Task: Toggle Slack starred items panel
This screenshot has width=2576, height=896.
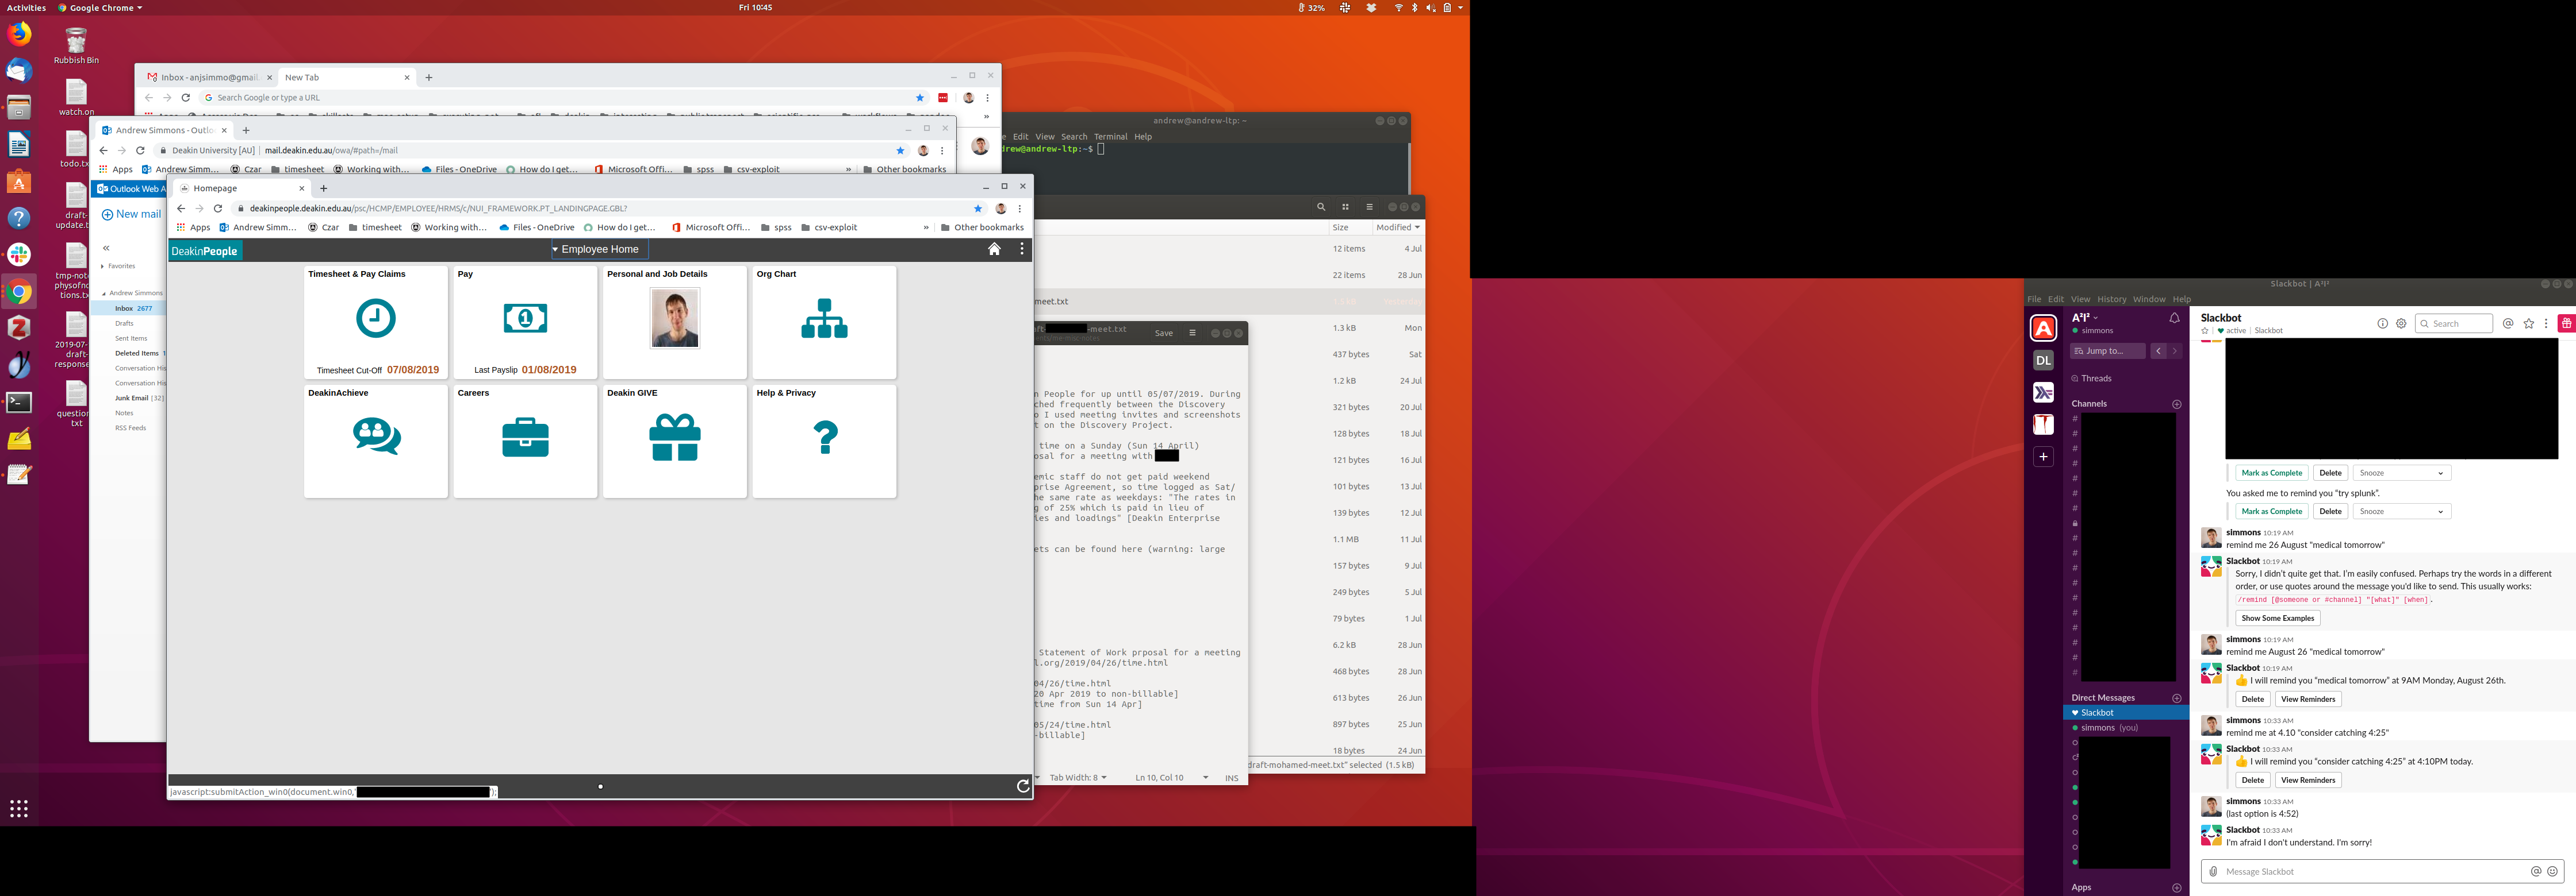Action: pyautogui.click(x=2529, y=323)
